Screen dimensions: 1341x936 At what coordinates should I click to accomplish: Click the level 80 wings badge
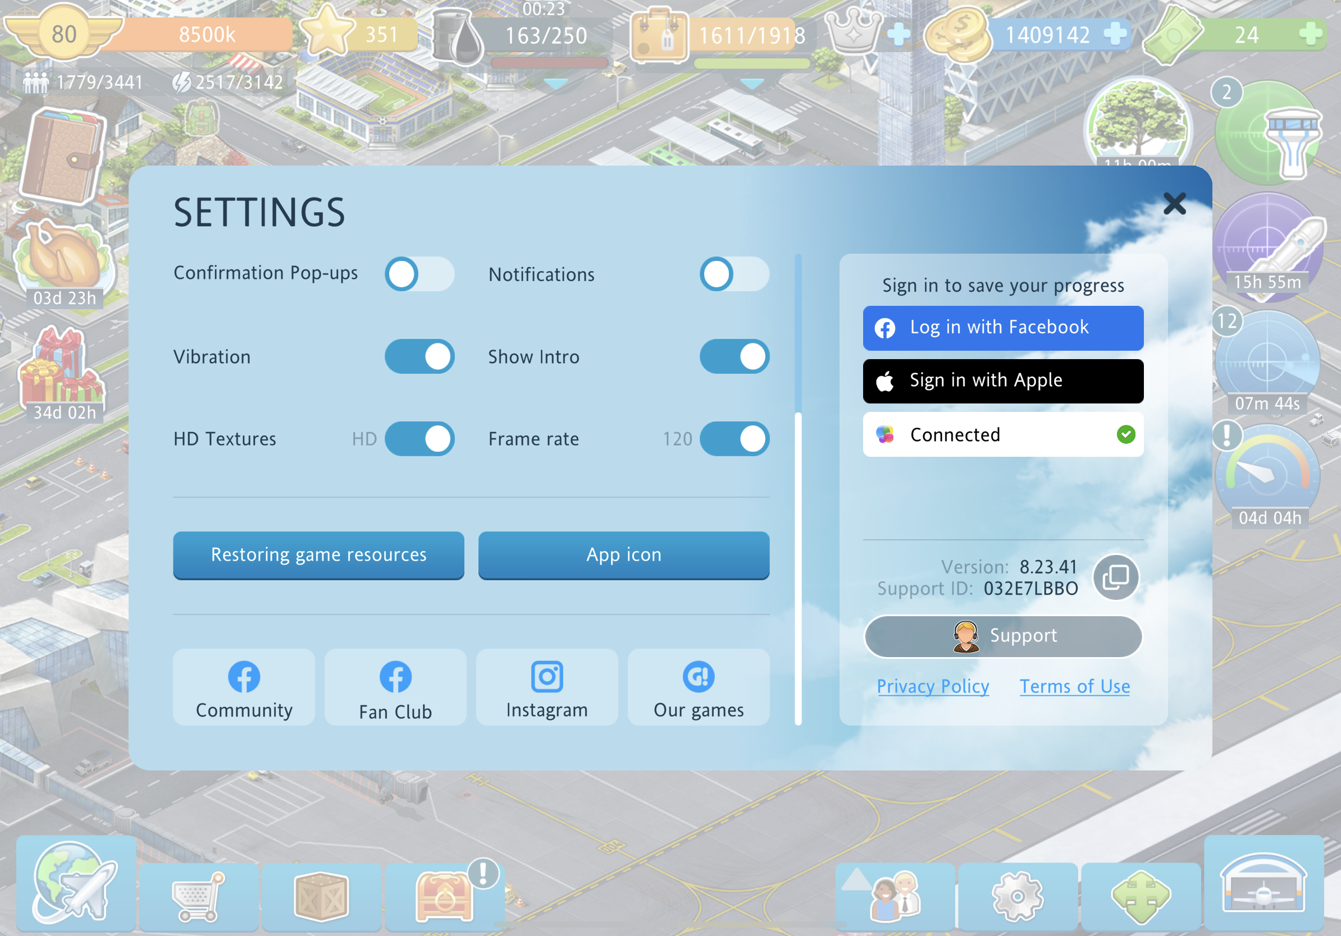pyautogui.click(x=63, y=33)
